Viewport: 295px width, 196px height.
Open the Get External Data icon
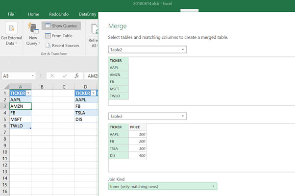pos(11,28)
